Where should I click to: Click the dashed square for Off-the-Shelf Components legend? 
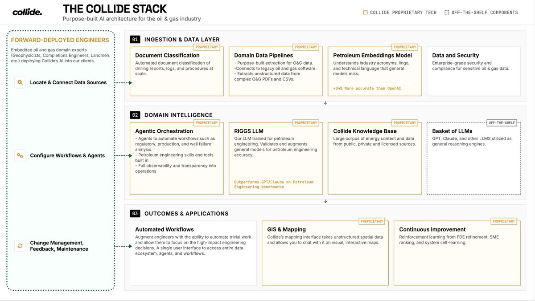pyautogui.click(x=447, y=12)
